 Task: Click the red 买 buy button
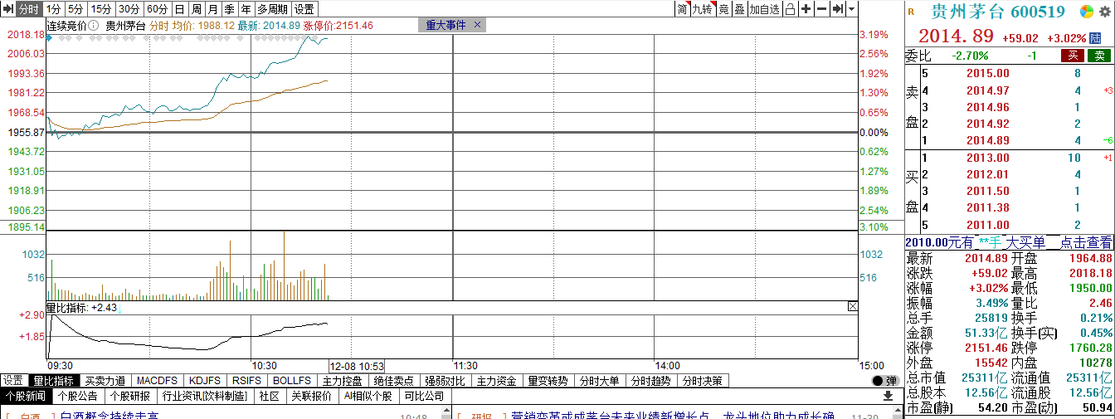click(1073, 56)
